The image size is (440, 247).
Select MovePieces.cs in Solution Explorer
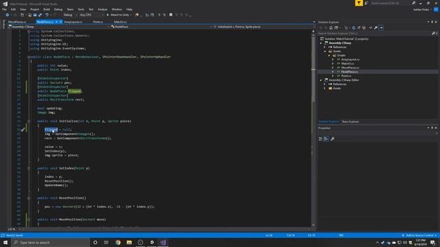(x=350, y=67)
